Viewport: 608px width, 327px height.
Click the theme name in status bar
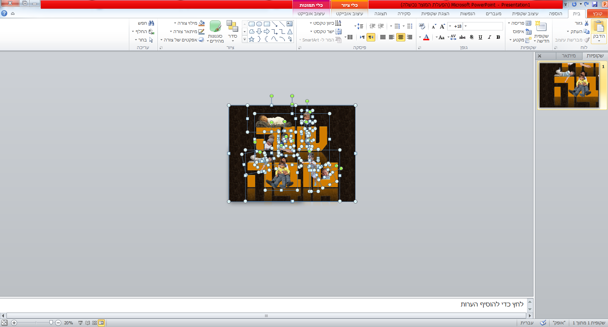559,323
